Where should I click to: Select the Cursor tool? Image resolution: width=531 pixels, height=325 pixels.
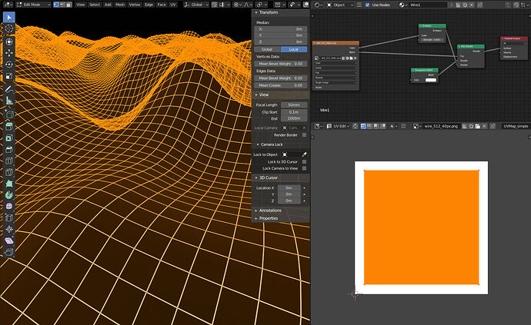(9, 28)
